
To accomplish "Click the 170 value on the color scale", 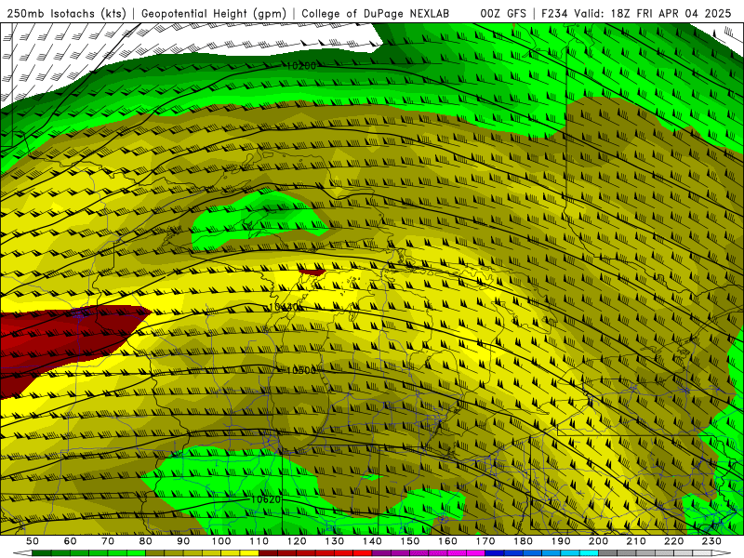I will (x=485, y=541).
